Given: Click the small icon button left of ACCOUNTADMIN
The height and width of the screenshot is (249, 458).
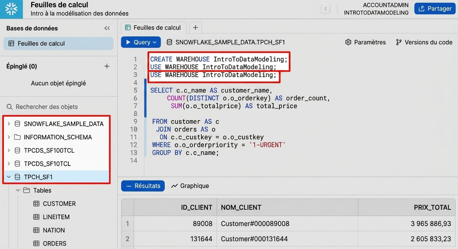Looking at the screenshot, I should pos(326,9).
